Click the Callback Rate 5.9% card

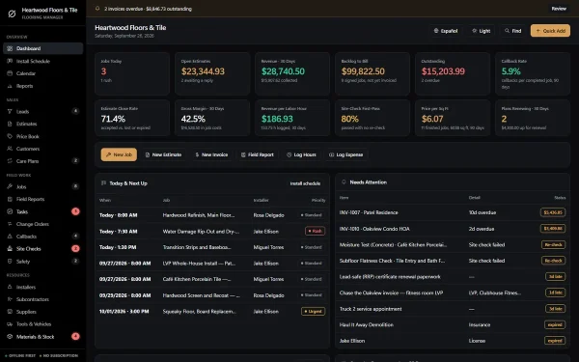533,74
